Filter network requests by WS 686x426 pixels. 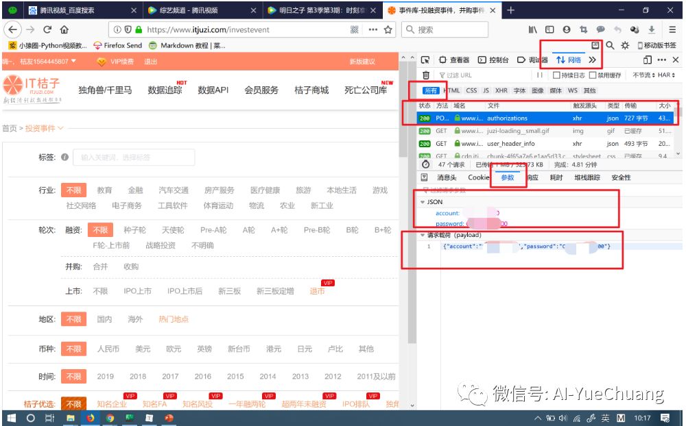coord(573,90)
